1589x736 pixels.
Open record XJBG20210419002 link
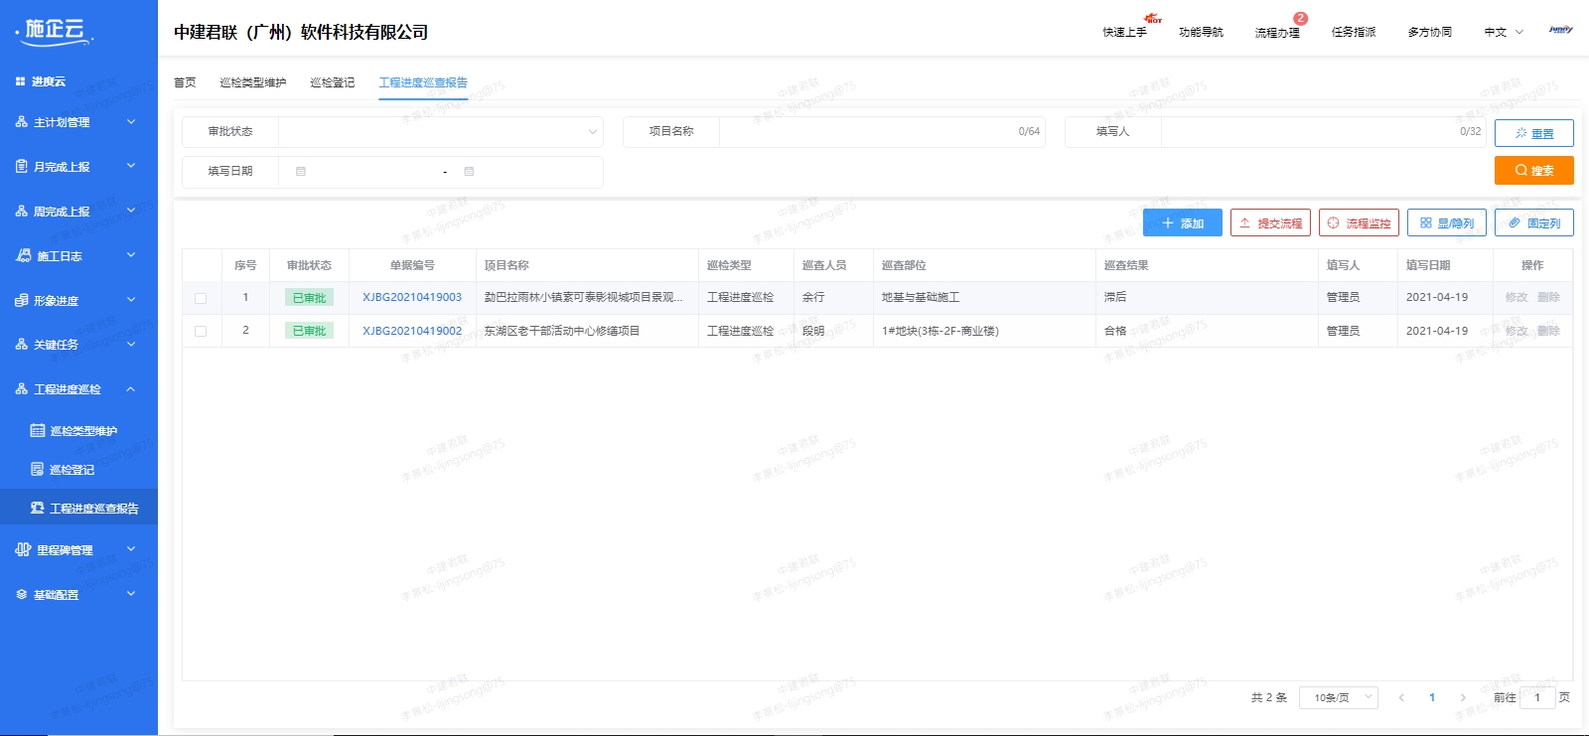pyautogui.click(x=412, y=331)
